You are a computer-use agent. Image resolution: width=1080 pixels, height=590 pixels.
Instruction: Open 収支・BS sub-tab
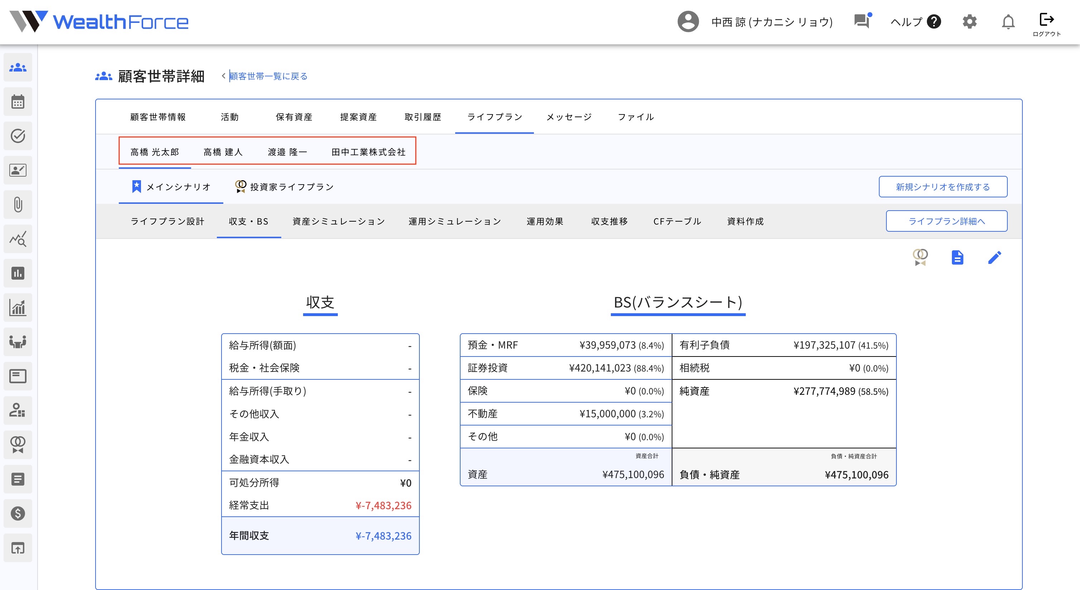pyautogui.click(x=249, y=221)
